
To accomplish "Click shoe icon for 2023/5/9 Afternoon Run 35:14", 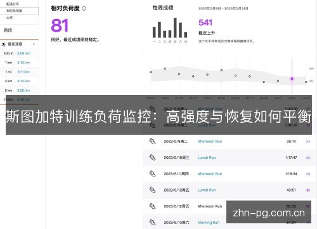I will pos(152,141).
